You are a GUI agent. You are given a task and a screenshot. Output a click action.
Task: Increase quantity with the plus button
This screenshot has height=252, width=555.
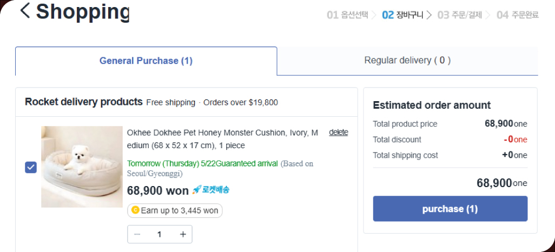click(x=183, y=234)
